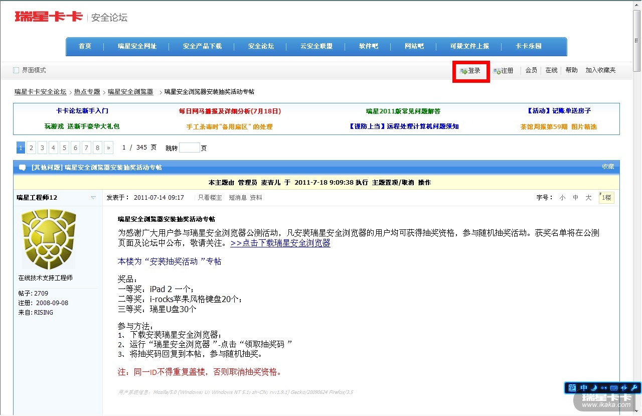Viewport: 642px width, 416px height.
Task: Open 瑞星2011版常见问题解答
Action: click(x=403, y=111)
